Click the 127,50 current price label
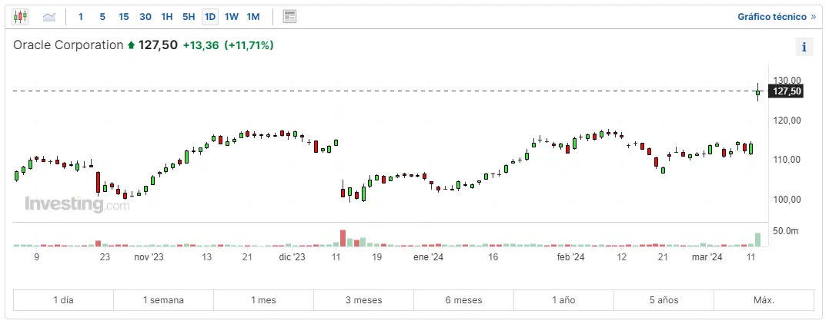829x324 pixels. 787,91
